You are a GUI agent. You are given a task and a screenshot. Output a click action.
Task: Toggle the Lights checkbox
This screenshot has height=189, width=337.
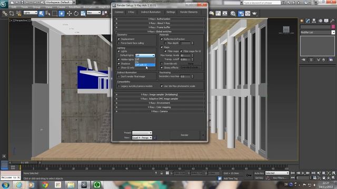(x=118, y=51)
